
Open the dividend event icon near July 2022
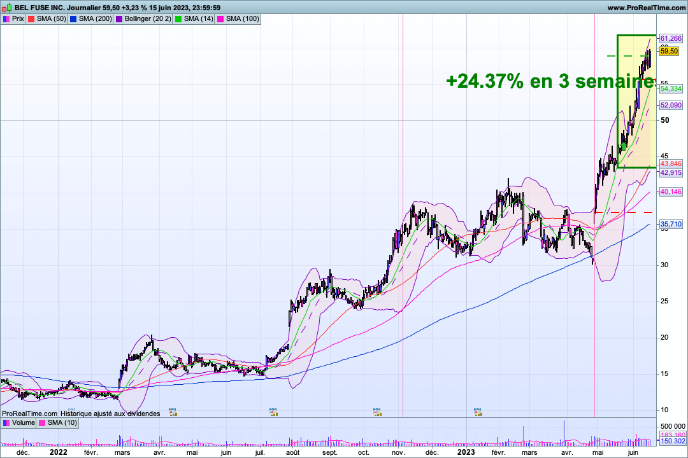(x=273, y=412)
